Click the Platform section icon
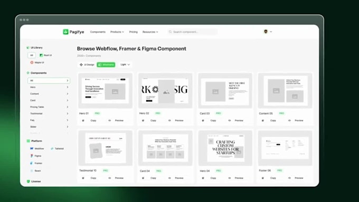This screenshot has height=202, width=359. (28, 141)
